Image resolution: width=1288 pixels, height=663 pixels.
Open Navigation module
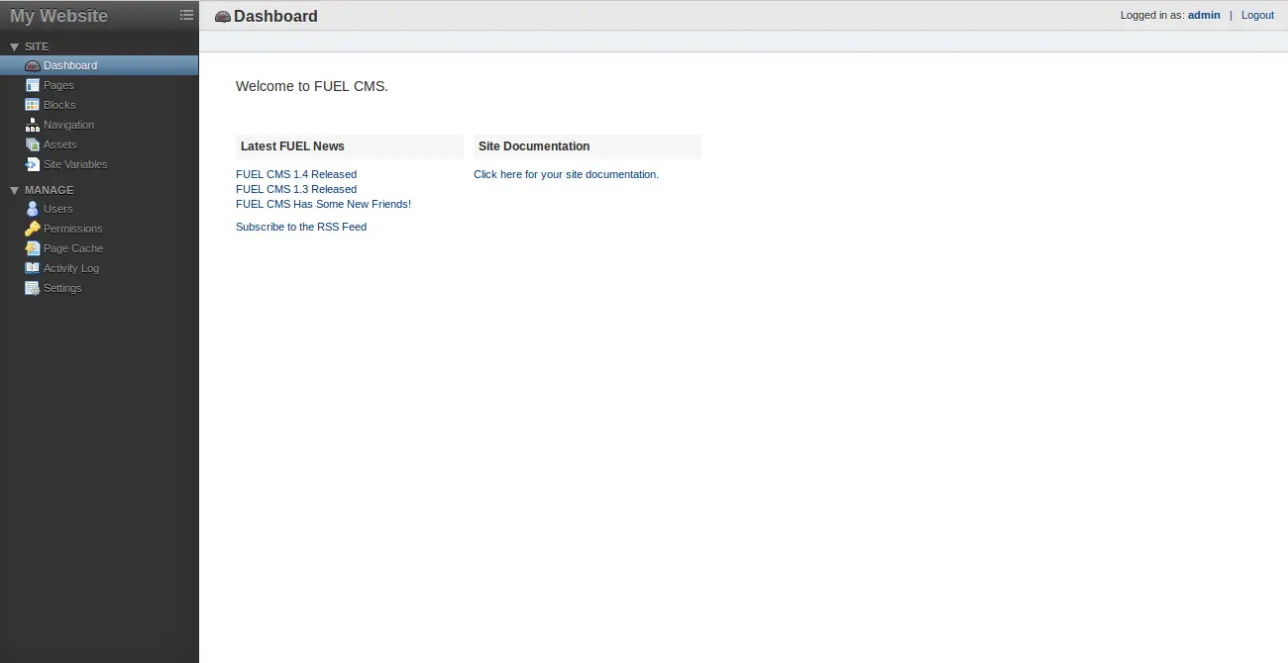tap(99, 125)
